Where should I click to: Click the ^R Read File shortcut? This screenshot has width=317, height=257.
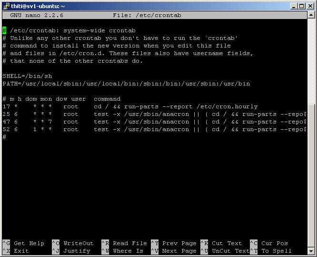[x=124, y=243]
